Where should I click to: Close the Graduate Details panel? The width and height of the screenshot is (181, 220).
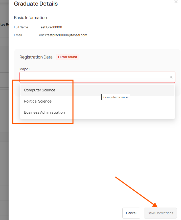(x=176, y=2)
